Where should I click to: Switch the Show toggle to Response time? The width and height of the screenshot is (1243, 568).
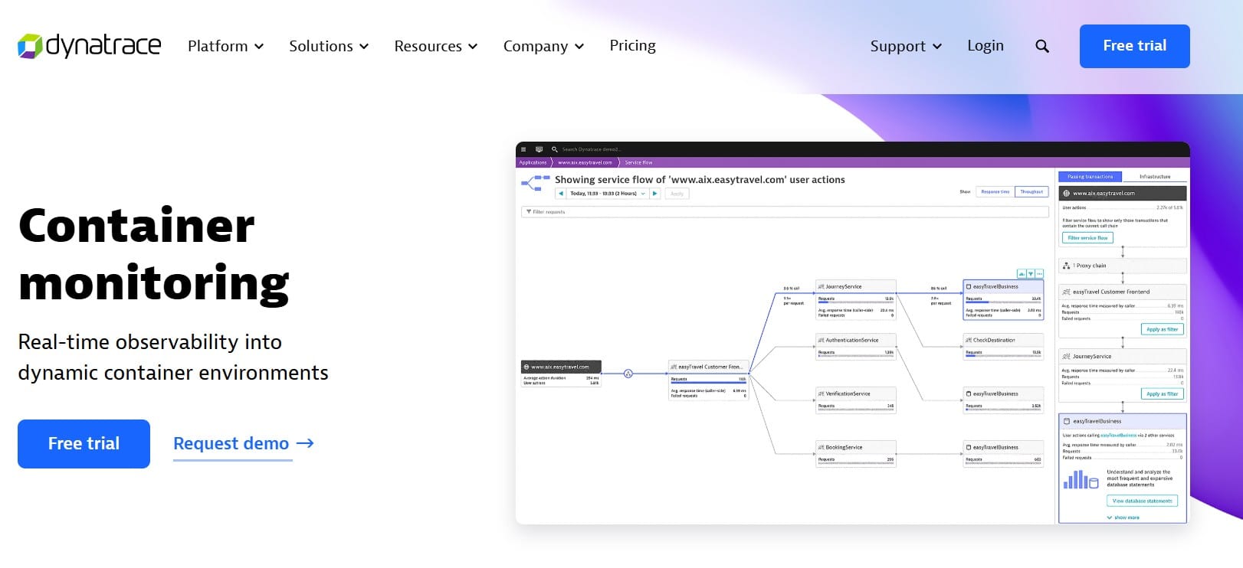(x=994, y=191)
